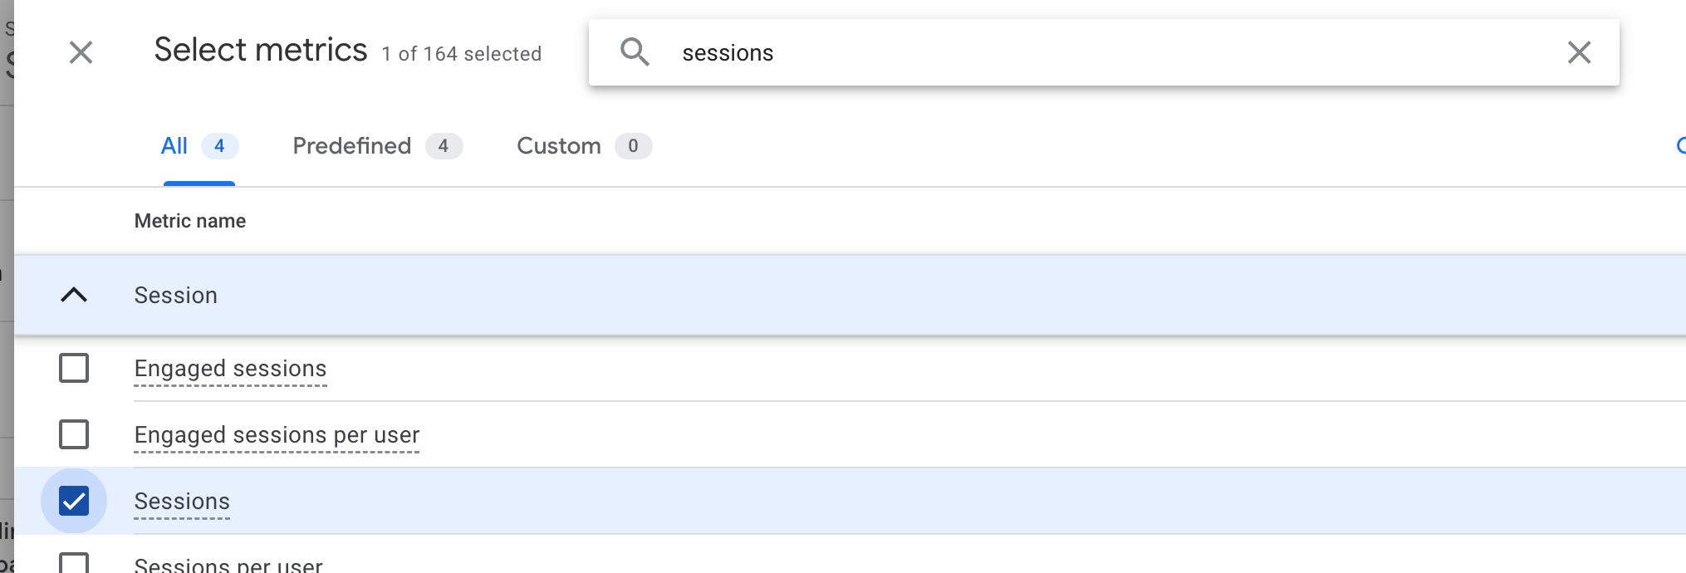
Task: Click the count badge beside Predefined
Action: (444, 146)
